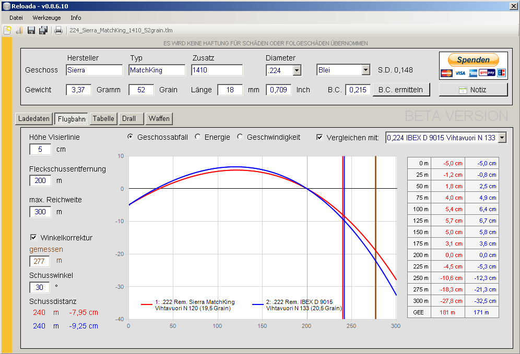Viewport: 520px width, 354px height.
Task: Open the Werkzeuge menu
Action: (x=47, y=18)
